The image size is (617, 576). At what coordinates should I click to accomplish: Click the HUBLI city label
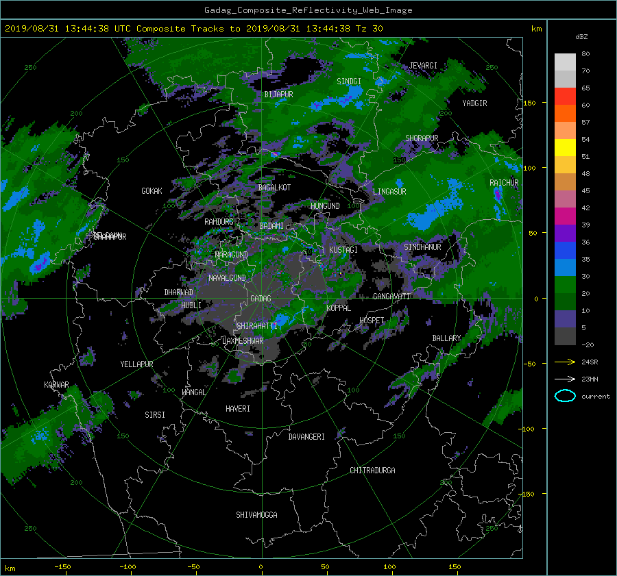(191, 305)
